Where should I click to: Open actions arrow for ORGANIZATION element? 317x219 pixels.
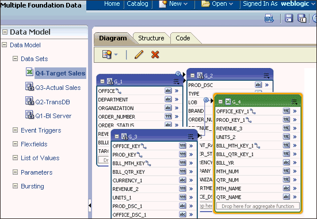coord(177,108)
